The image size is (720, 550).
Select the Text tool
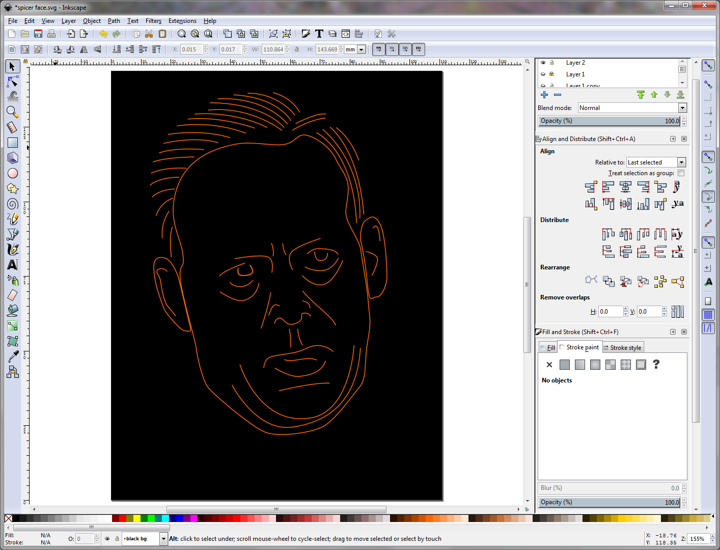click(x=13, y=265)
